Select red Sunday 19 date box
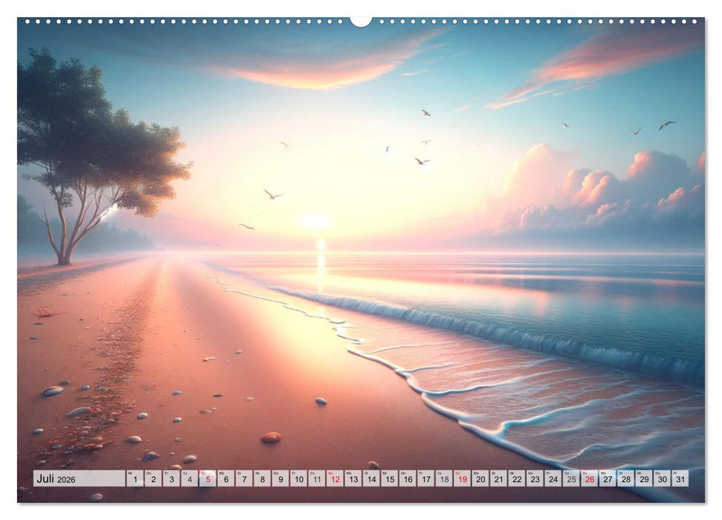 pyautogui.click(x=462, y=478)
